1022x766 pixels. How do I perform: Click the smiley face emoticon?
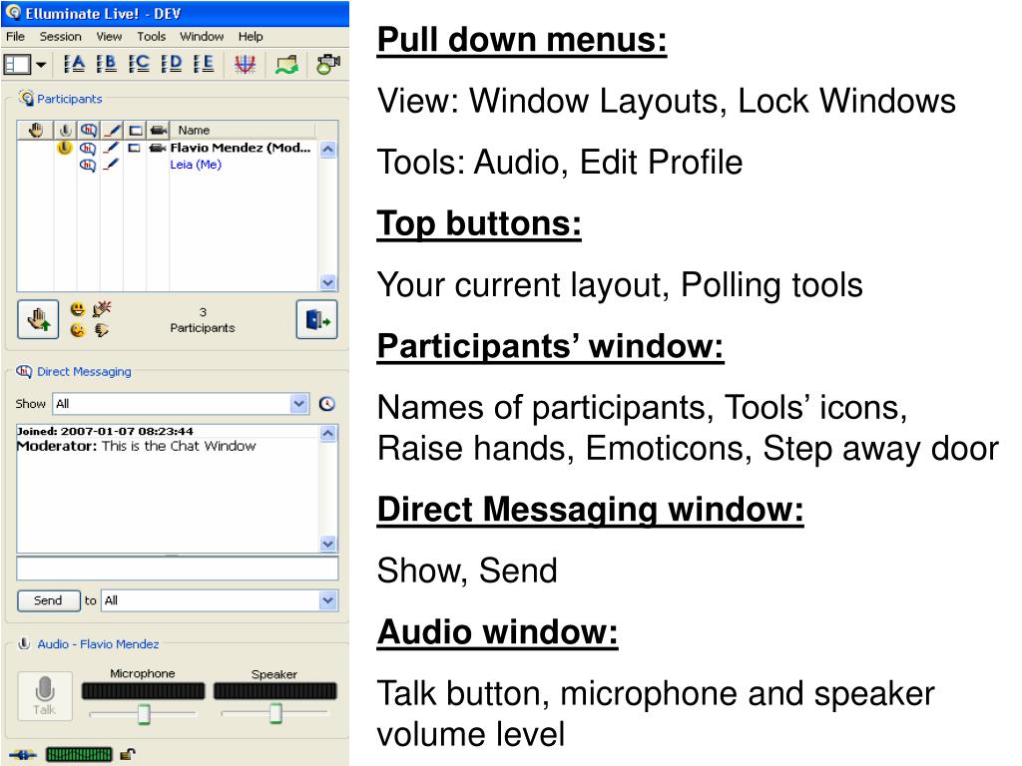click(78, 309)
